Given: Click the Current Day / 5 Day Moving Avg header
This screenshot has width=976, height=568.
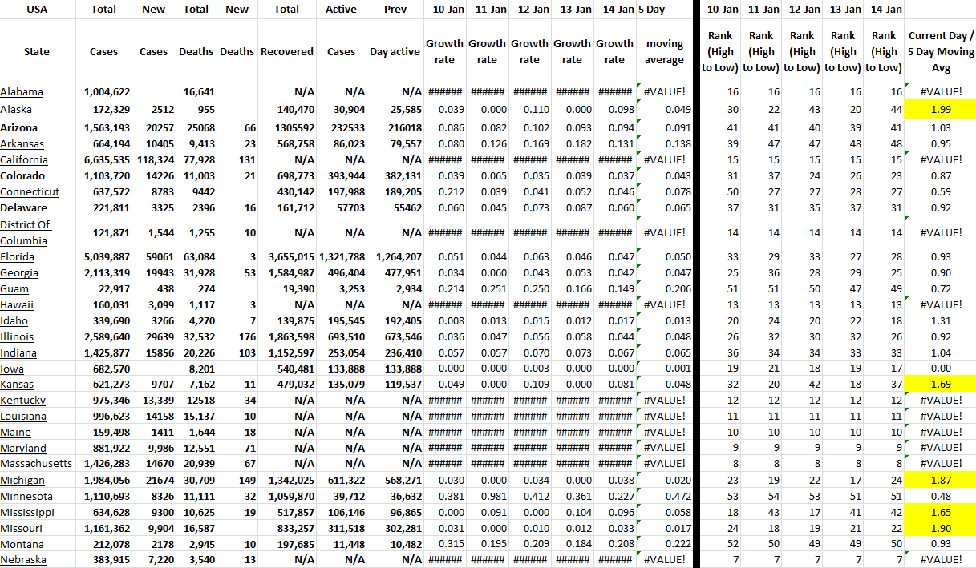Looking at the screenshot, I should coord(940,52).
